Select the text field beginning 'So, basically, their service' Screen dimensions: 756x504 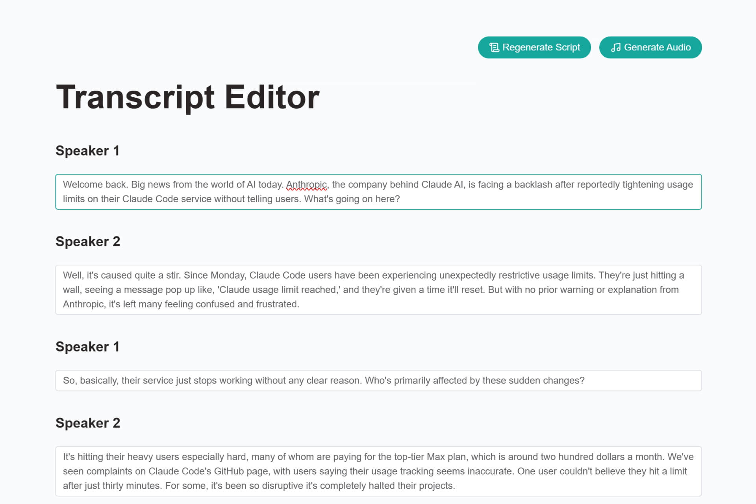click(378, 380)
